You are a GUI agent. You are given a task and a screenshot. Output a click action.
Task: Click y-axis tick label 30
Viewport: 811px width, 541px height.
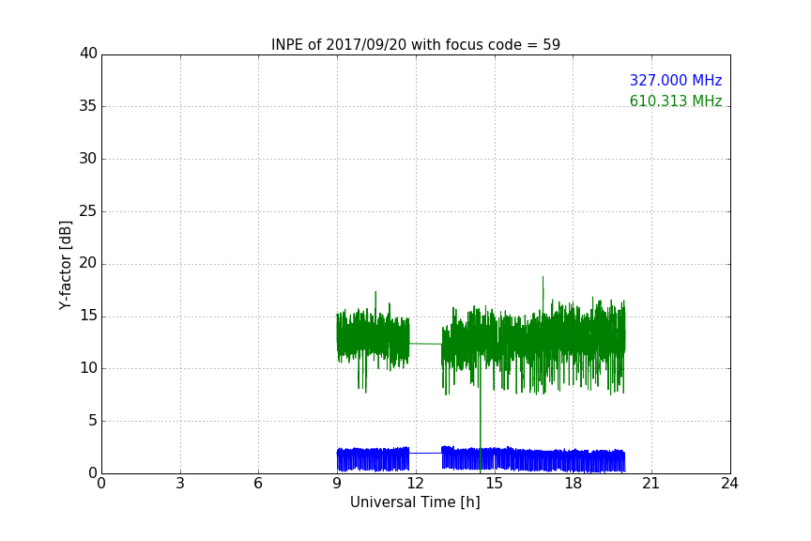click(88, 159)
